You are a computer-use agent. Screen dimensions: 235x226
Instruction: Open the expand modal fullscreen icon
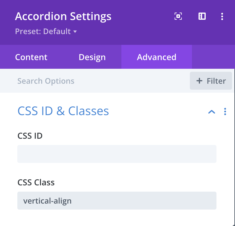[x=178, y=16]
